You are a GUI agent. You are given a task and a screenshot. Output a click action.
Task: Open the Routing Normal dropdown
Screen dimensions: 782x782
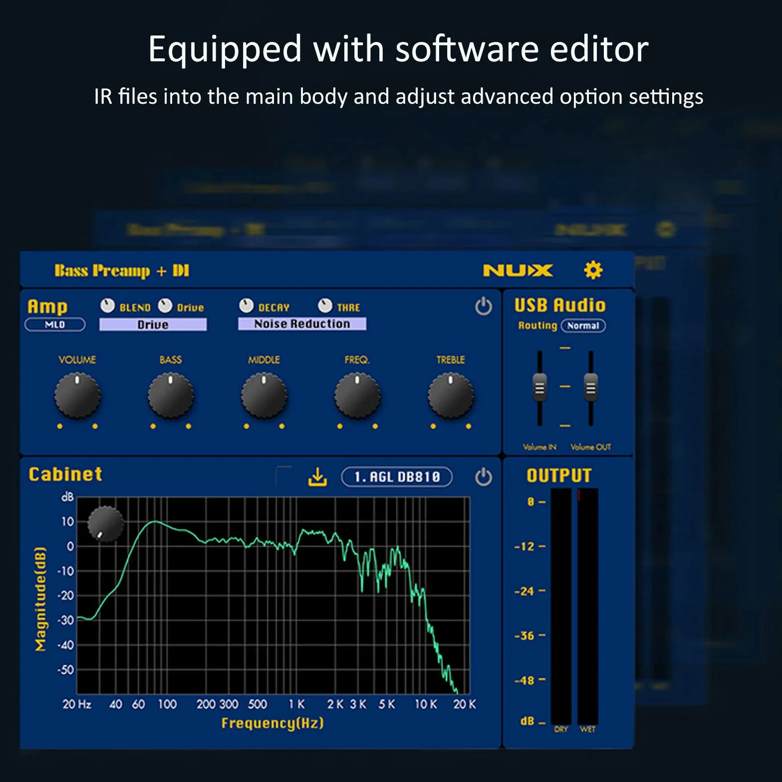point(583,325)
